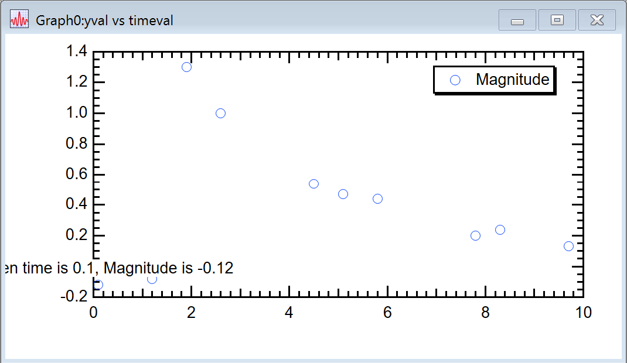Image resolution: width=627 pixels, height=363 pixels.
Task: Select the Magnitude legend box
Action: [x=494, y=80]
